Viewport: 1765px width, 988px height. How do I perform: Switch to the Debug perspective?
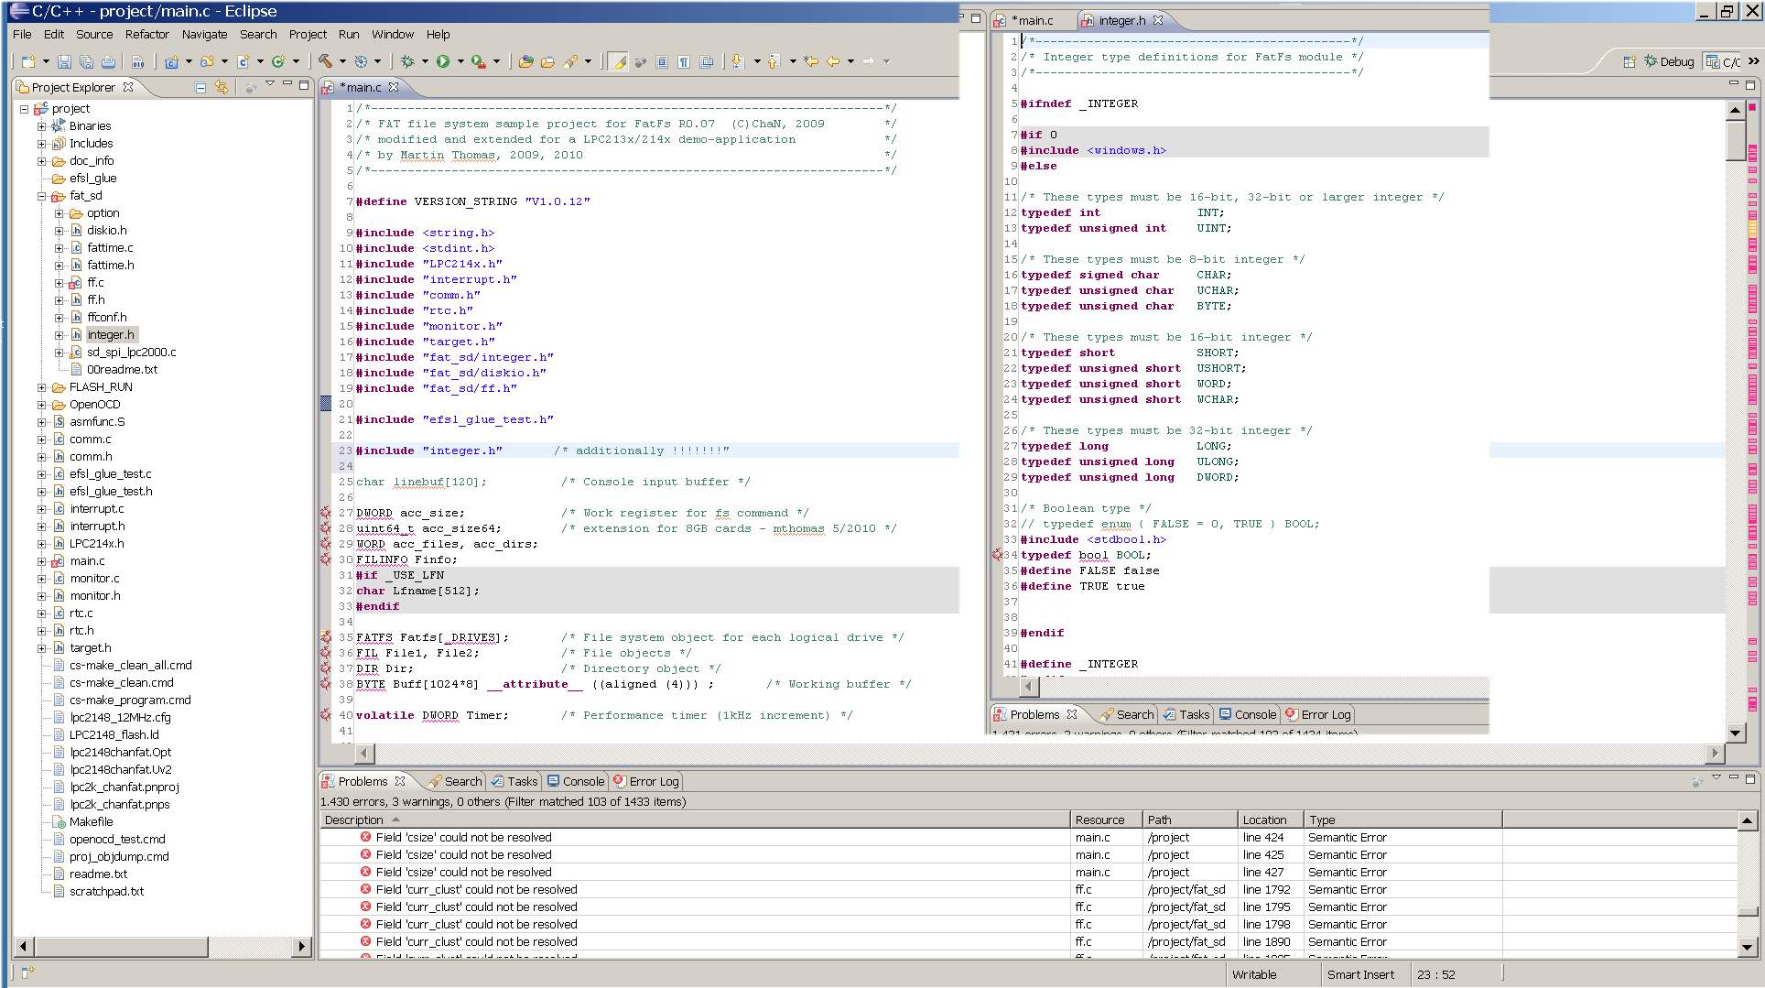tap(1669, 61)
